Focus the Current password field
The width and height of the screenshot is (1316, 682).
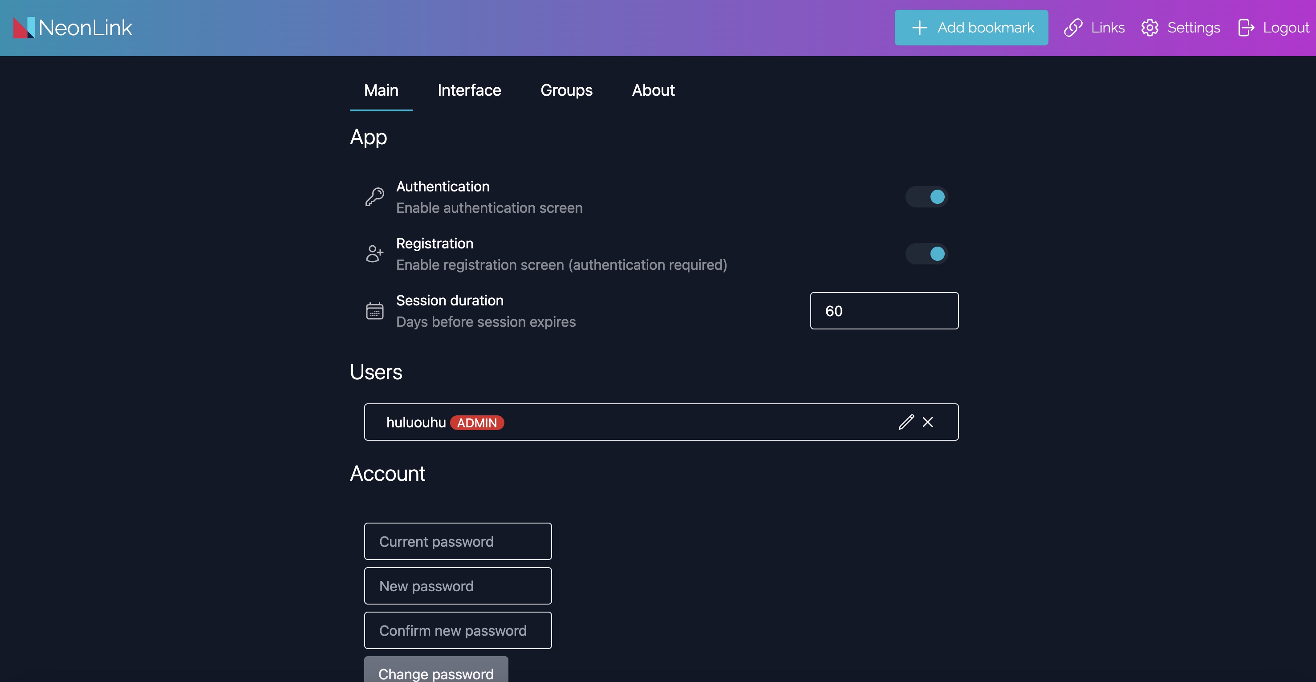coord(458,541)
